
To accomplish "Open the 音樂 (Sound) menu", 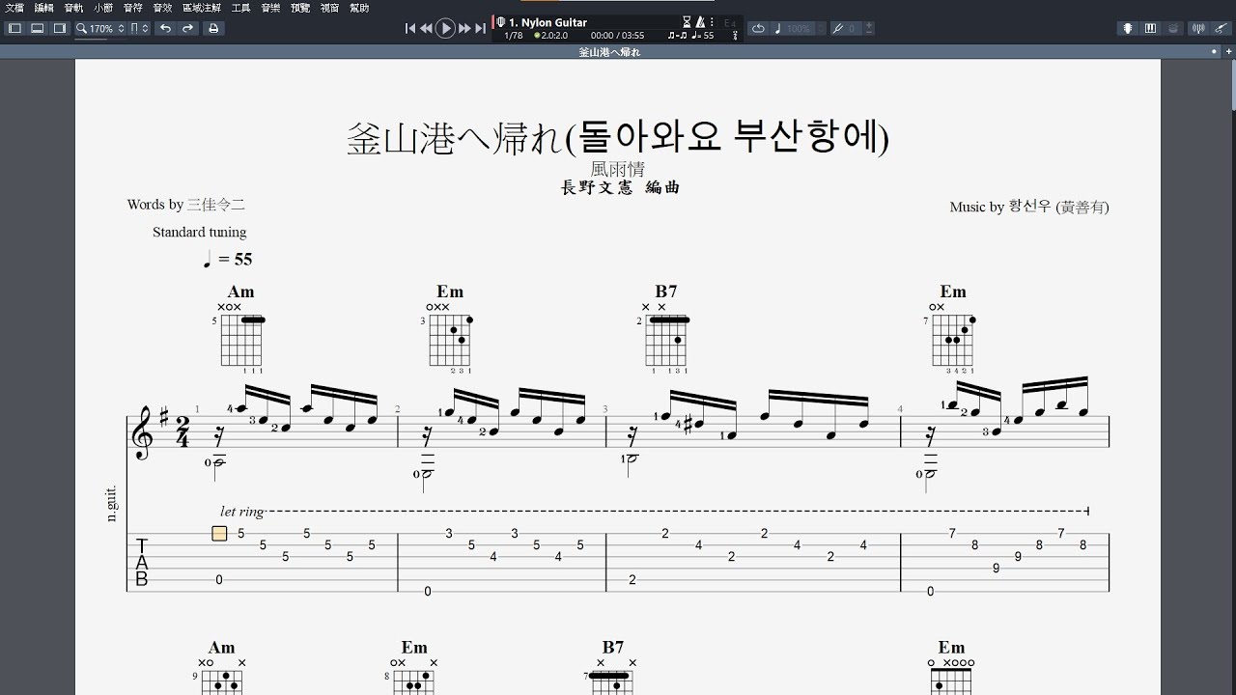I will click(x=270, y=7).
